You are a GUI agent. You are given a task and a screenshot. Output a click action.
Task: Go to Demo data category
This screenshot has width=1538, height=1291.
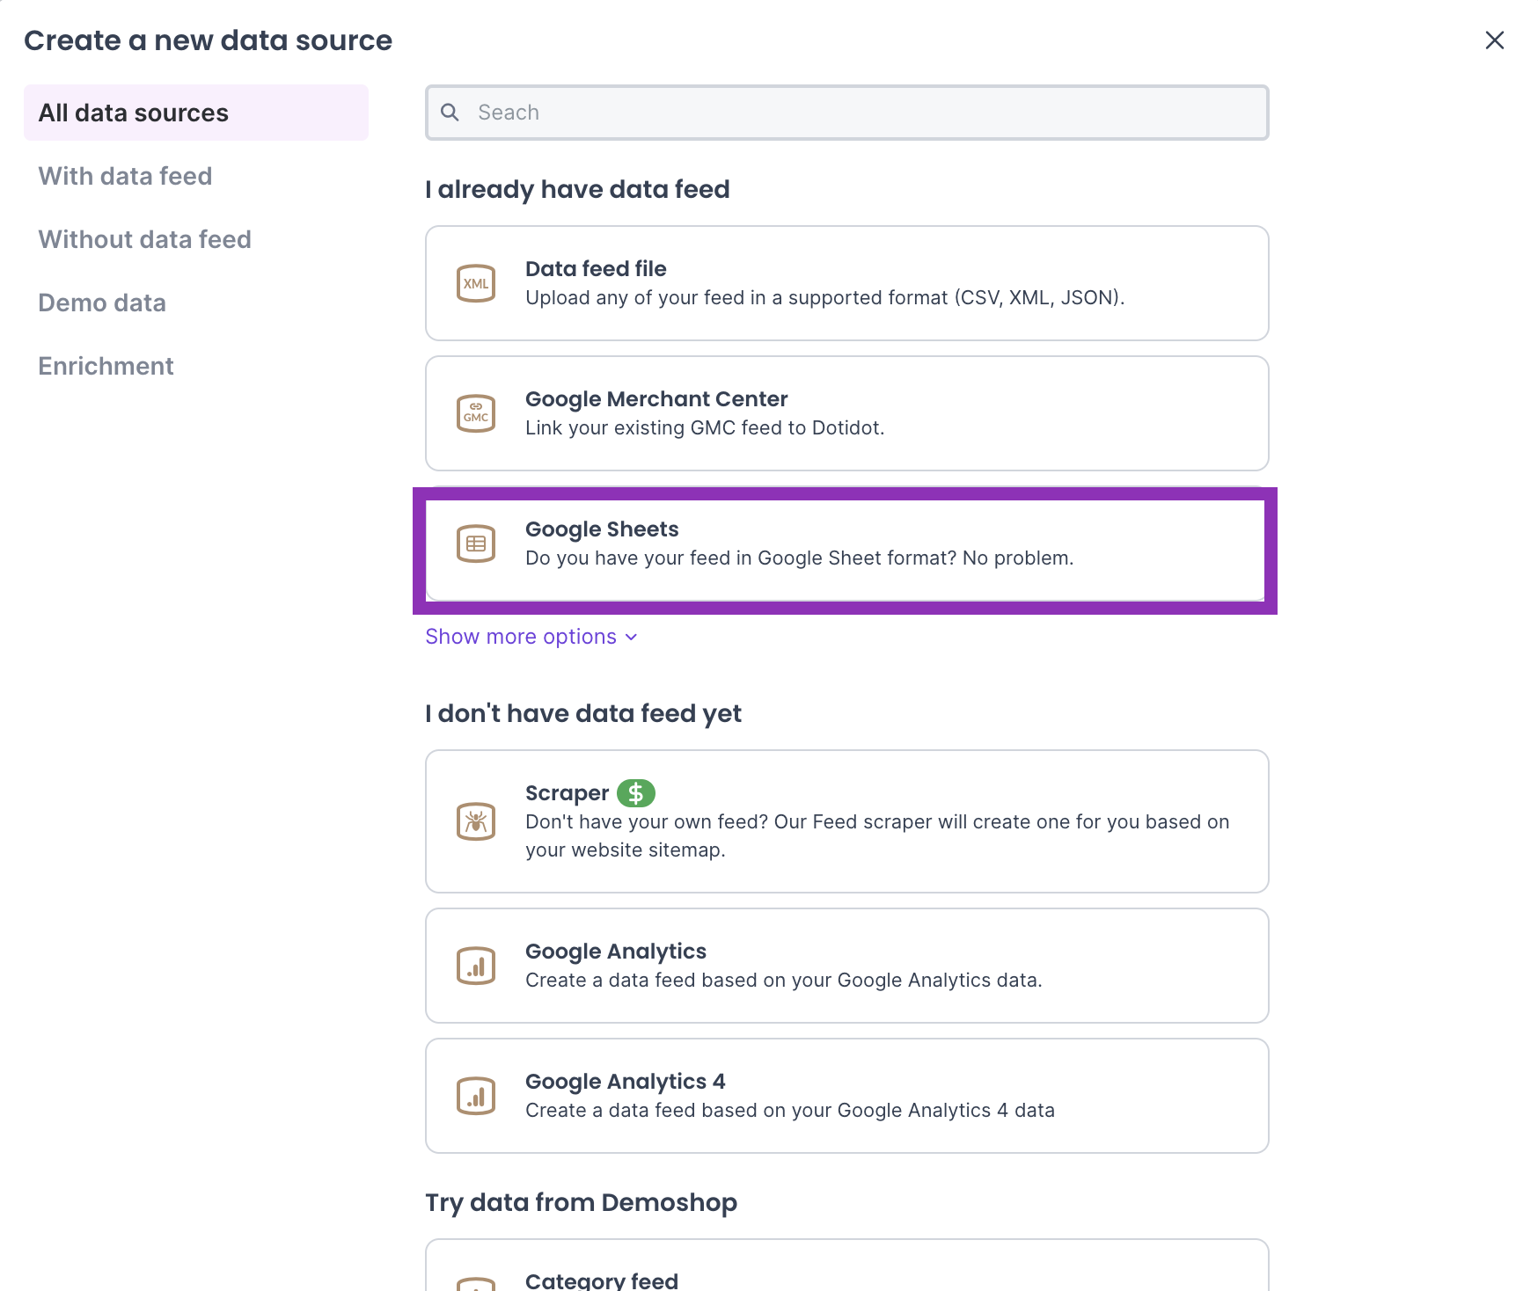coord(102,303)
